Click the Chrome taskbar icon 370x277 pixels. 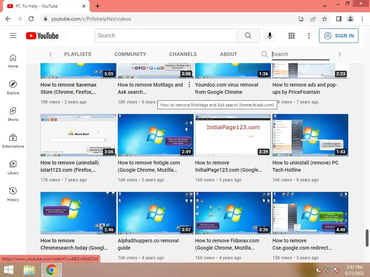pyautogui.click(x=52, y=270)
